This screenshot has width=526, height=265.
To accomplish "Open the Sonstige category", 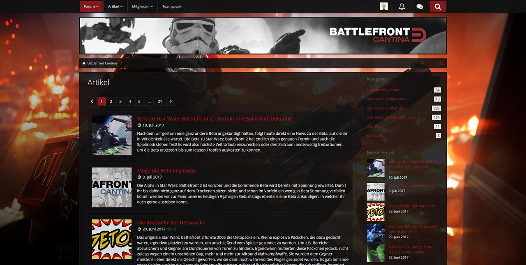I will (375, 136).
